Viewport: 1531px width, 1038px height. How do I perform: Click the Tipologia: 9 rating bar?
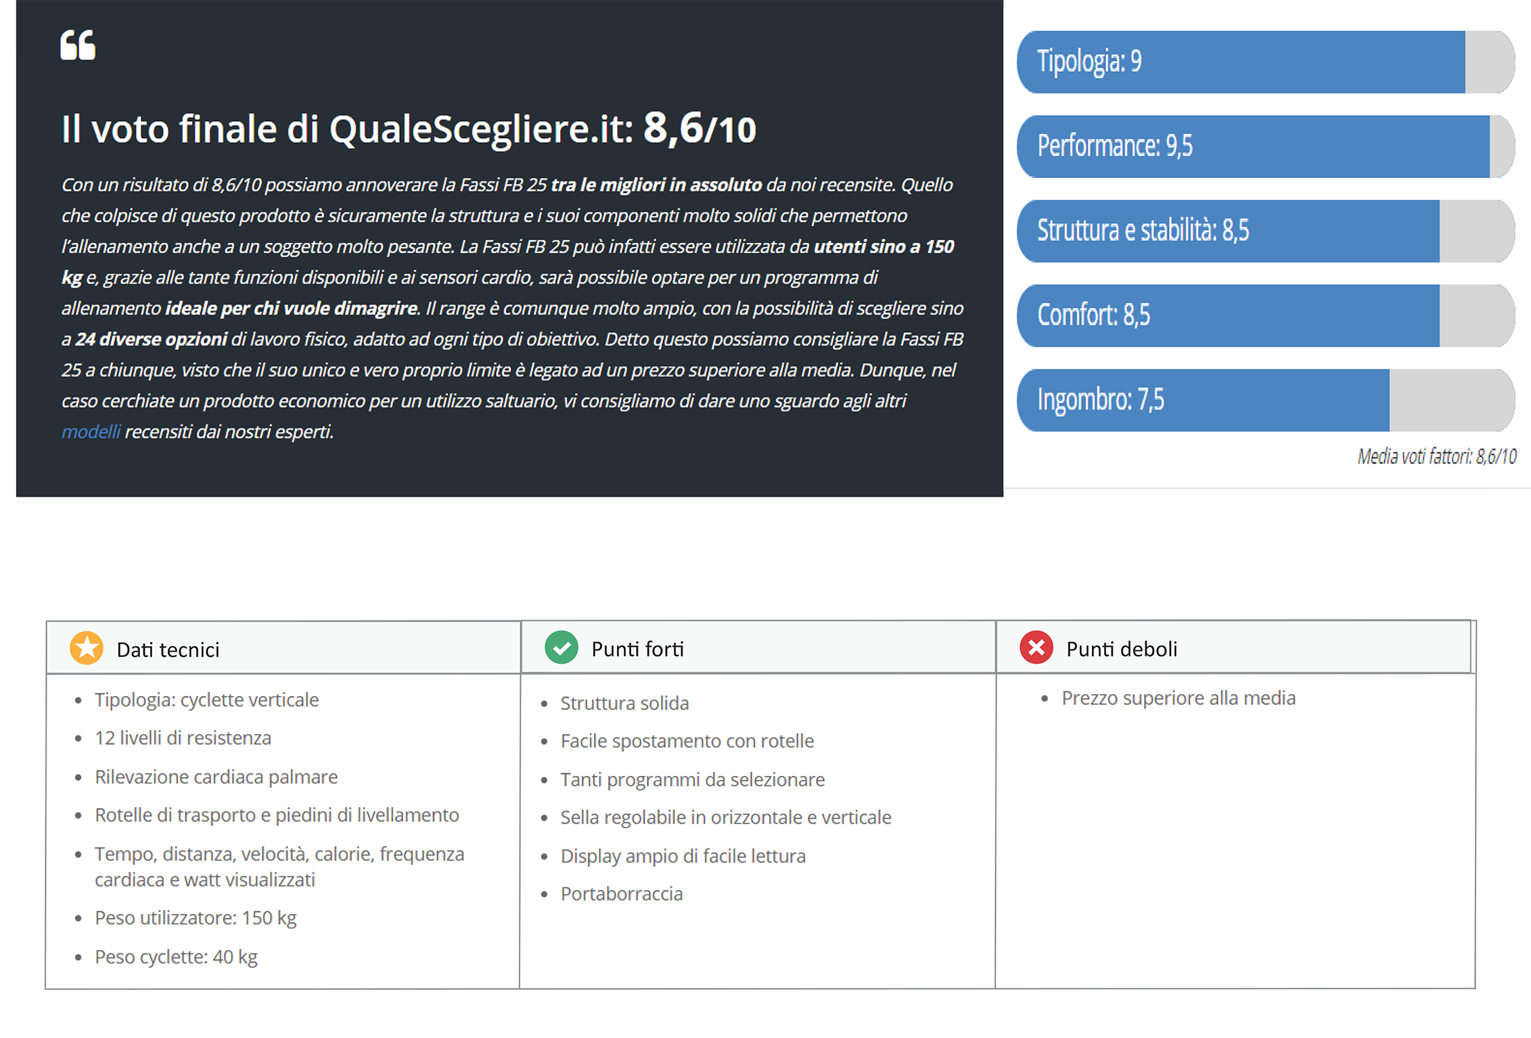tap(1265, 62)
